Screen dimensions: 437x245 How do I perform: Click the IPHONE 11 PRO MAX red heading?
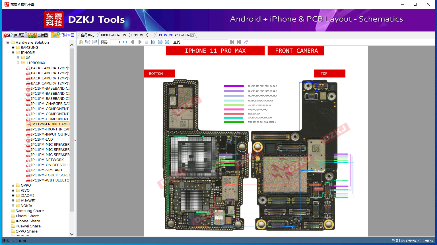point(215,51)
